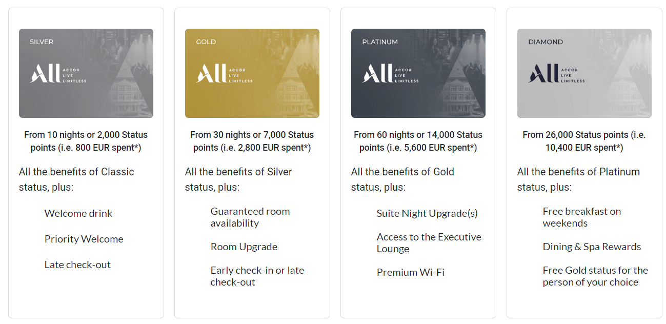666x324 pixels.
Task: Click Suite Night Upgrade(s) benefit
Action: (427, 214)
